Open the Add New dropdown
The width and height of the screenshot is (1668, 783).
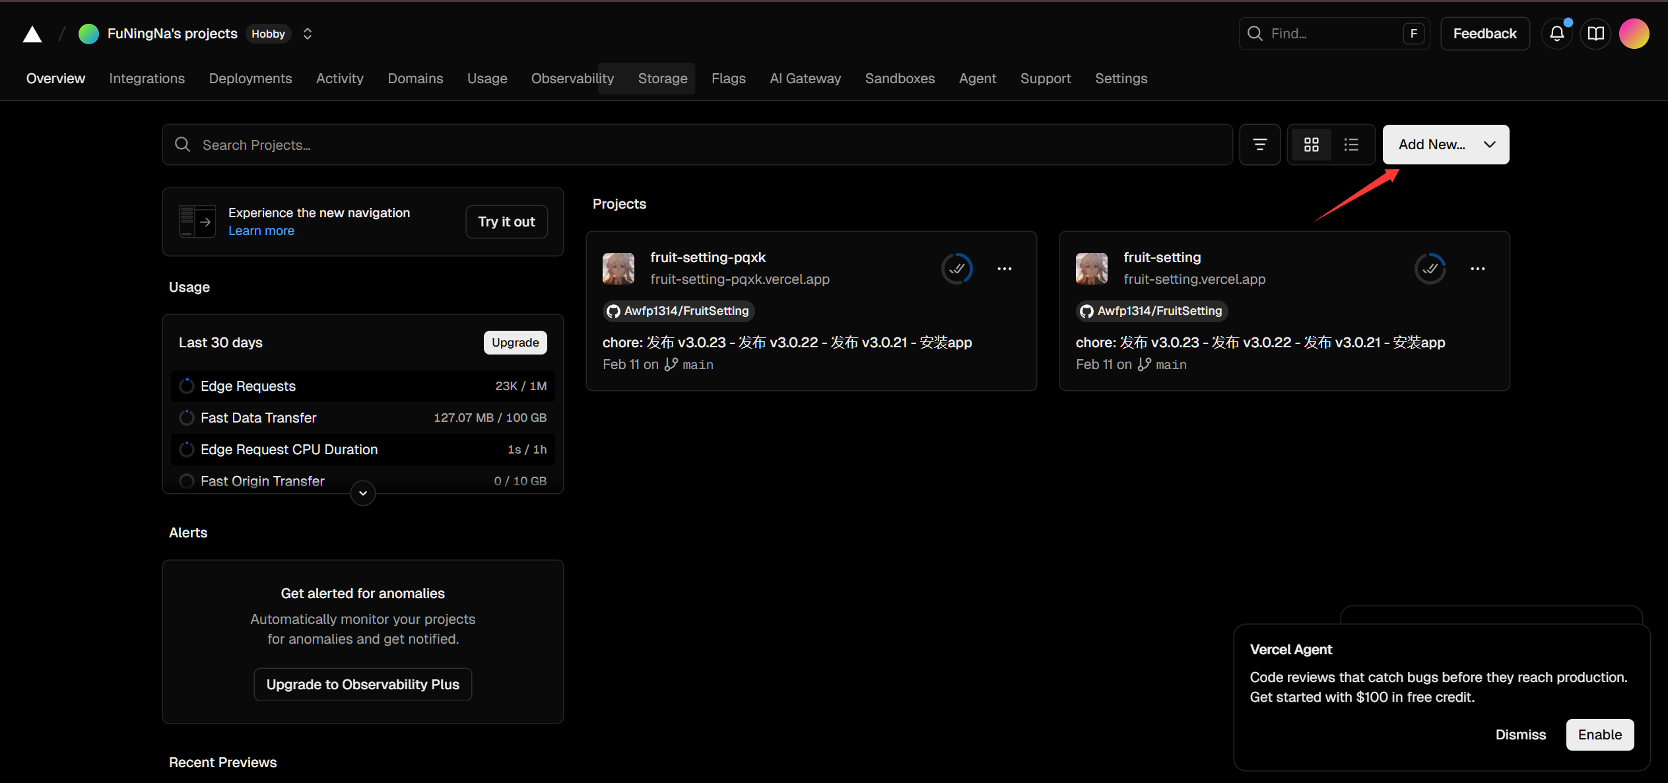coord(1446,145)
